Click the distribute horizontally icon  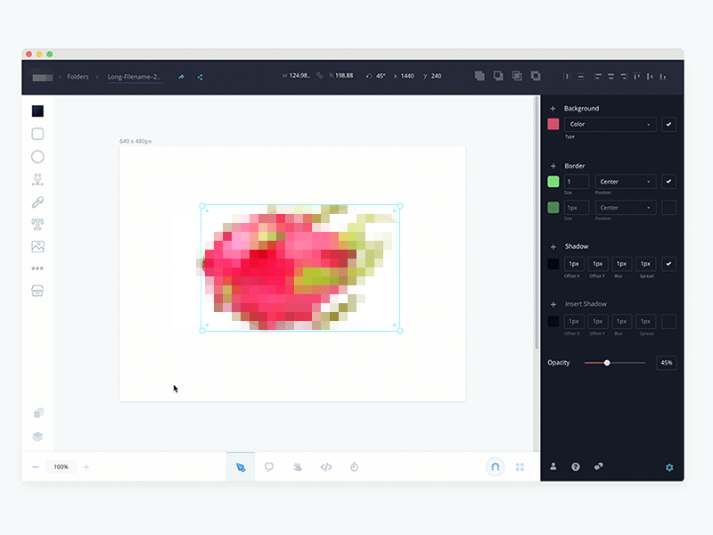pyautogui.click(x=567, y=77)
